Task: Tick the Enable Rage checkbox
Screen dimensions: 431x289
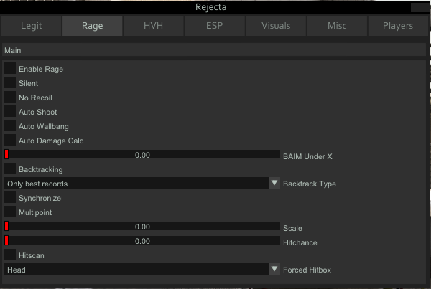Action: [10, 69]
